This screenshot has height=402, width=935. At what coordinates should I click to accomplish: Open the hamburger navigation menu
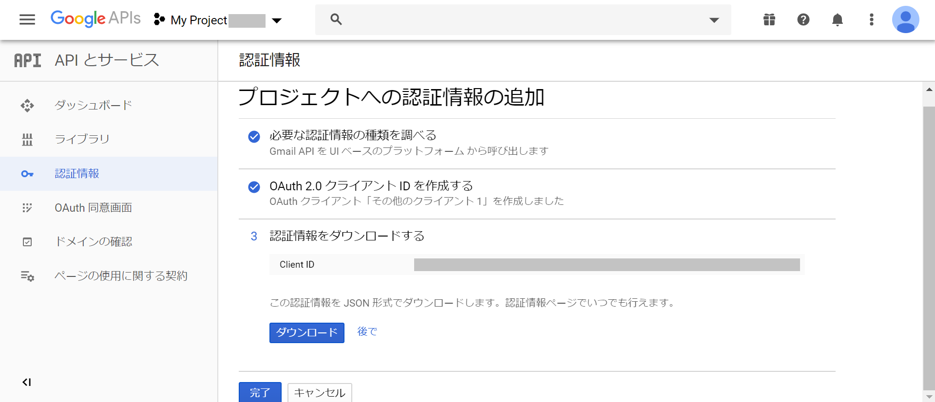27,19
